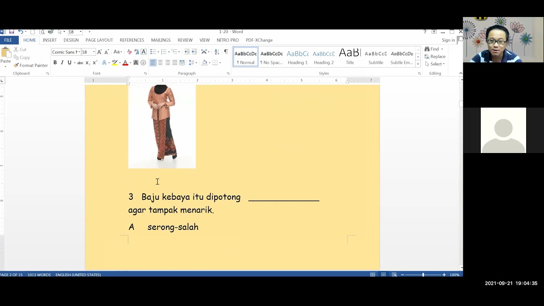Viewport: 544px width, 306px height.
Task: Save the document from quick access toolbar
Action: [x=11, y=32]
